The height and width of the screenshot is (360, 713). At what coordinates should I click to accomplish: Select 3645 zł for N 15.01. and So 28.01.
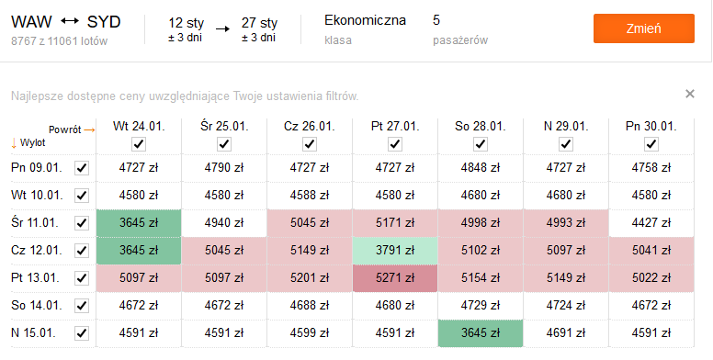(481, 333)
